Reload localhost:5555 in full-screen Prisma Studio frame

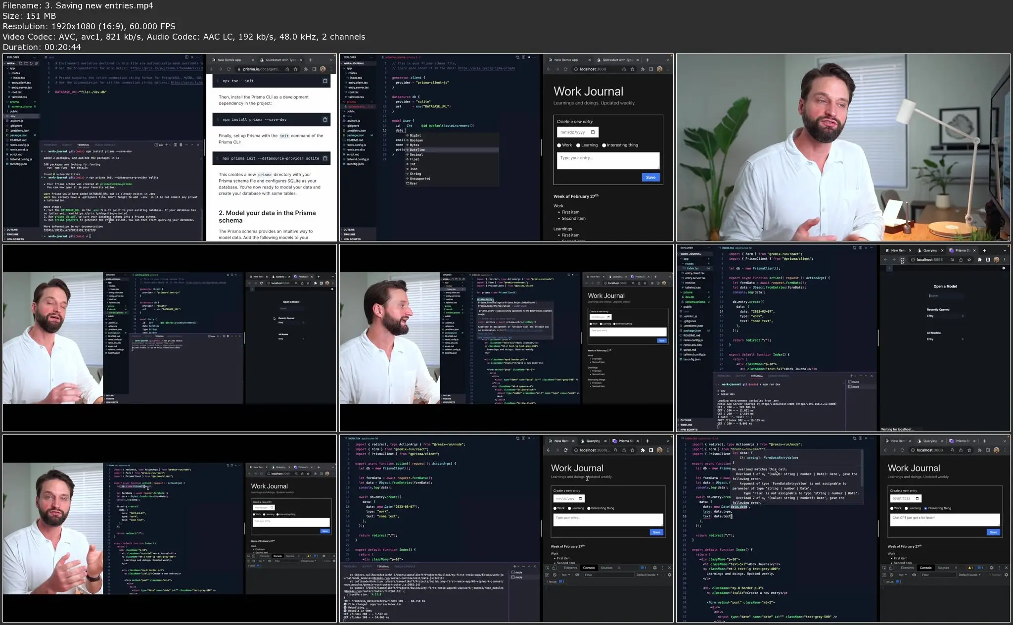point(903,259)
